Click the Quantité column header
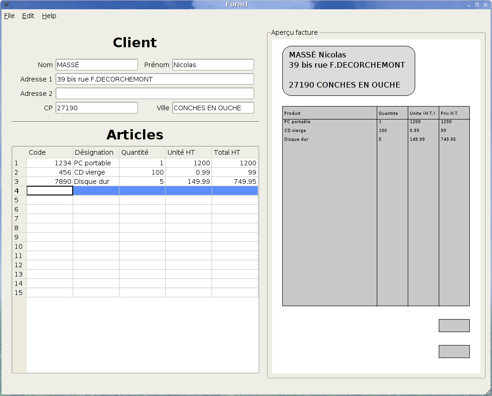The image size is (492, 396). click(x=142, y=152)
